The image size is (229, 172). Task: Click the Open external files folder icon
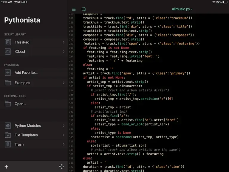pyautogui.click(x=8, y=104)
